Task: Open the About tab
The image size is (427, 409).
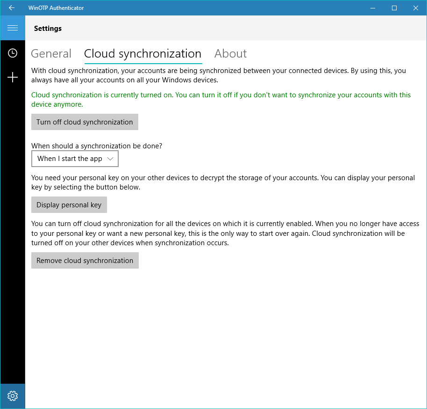Action: (x=230, y=53)
